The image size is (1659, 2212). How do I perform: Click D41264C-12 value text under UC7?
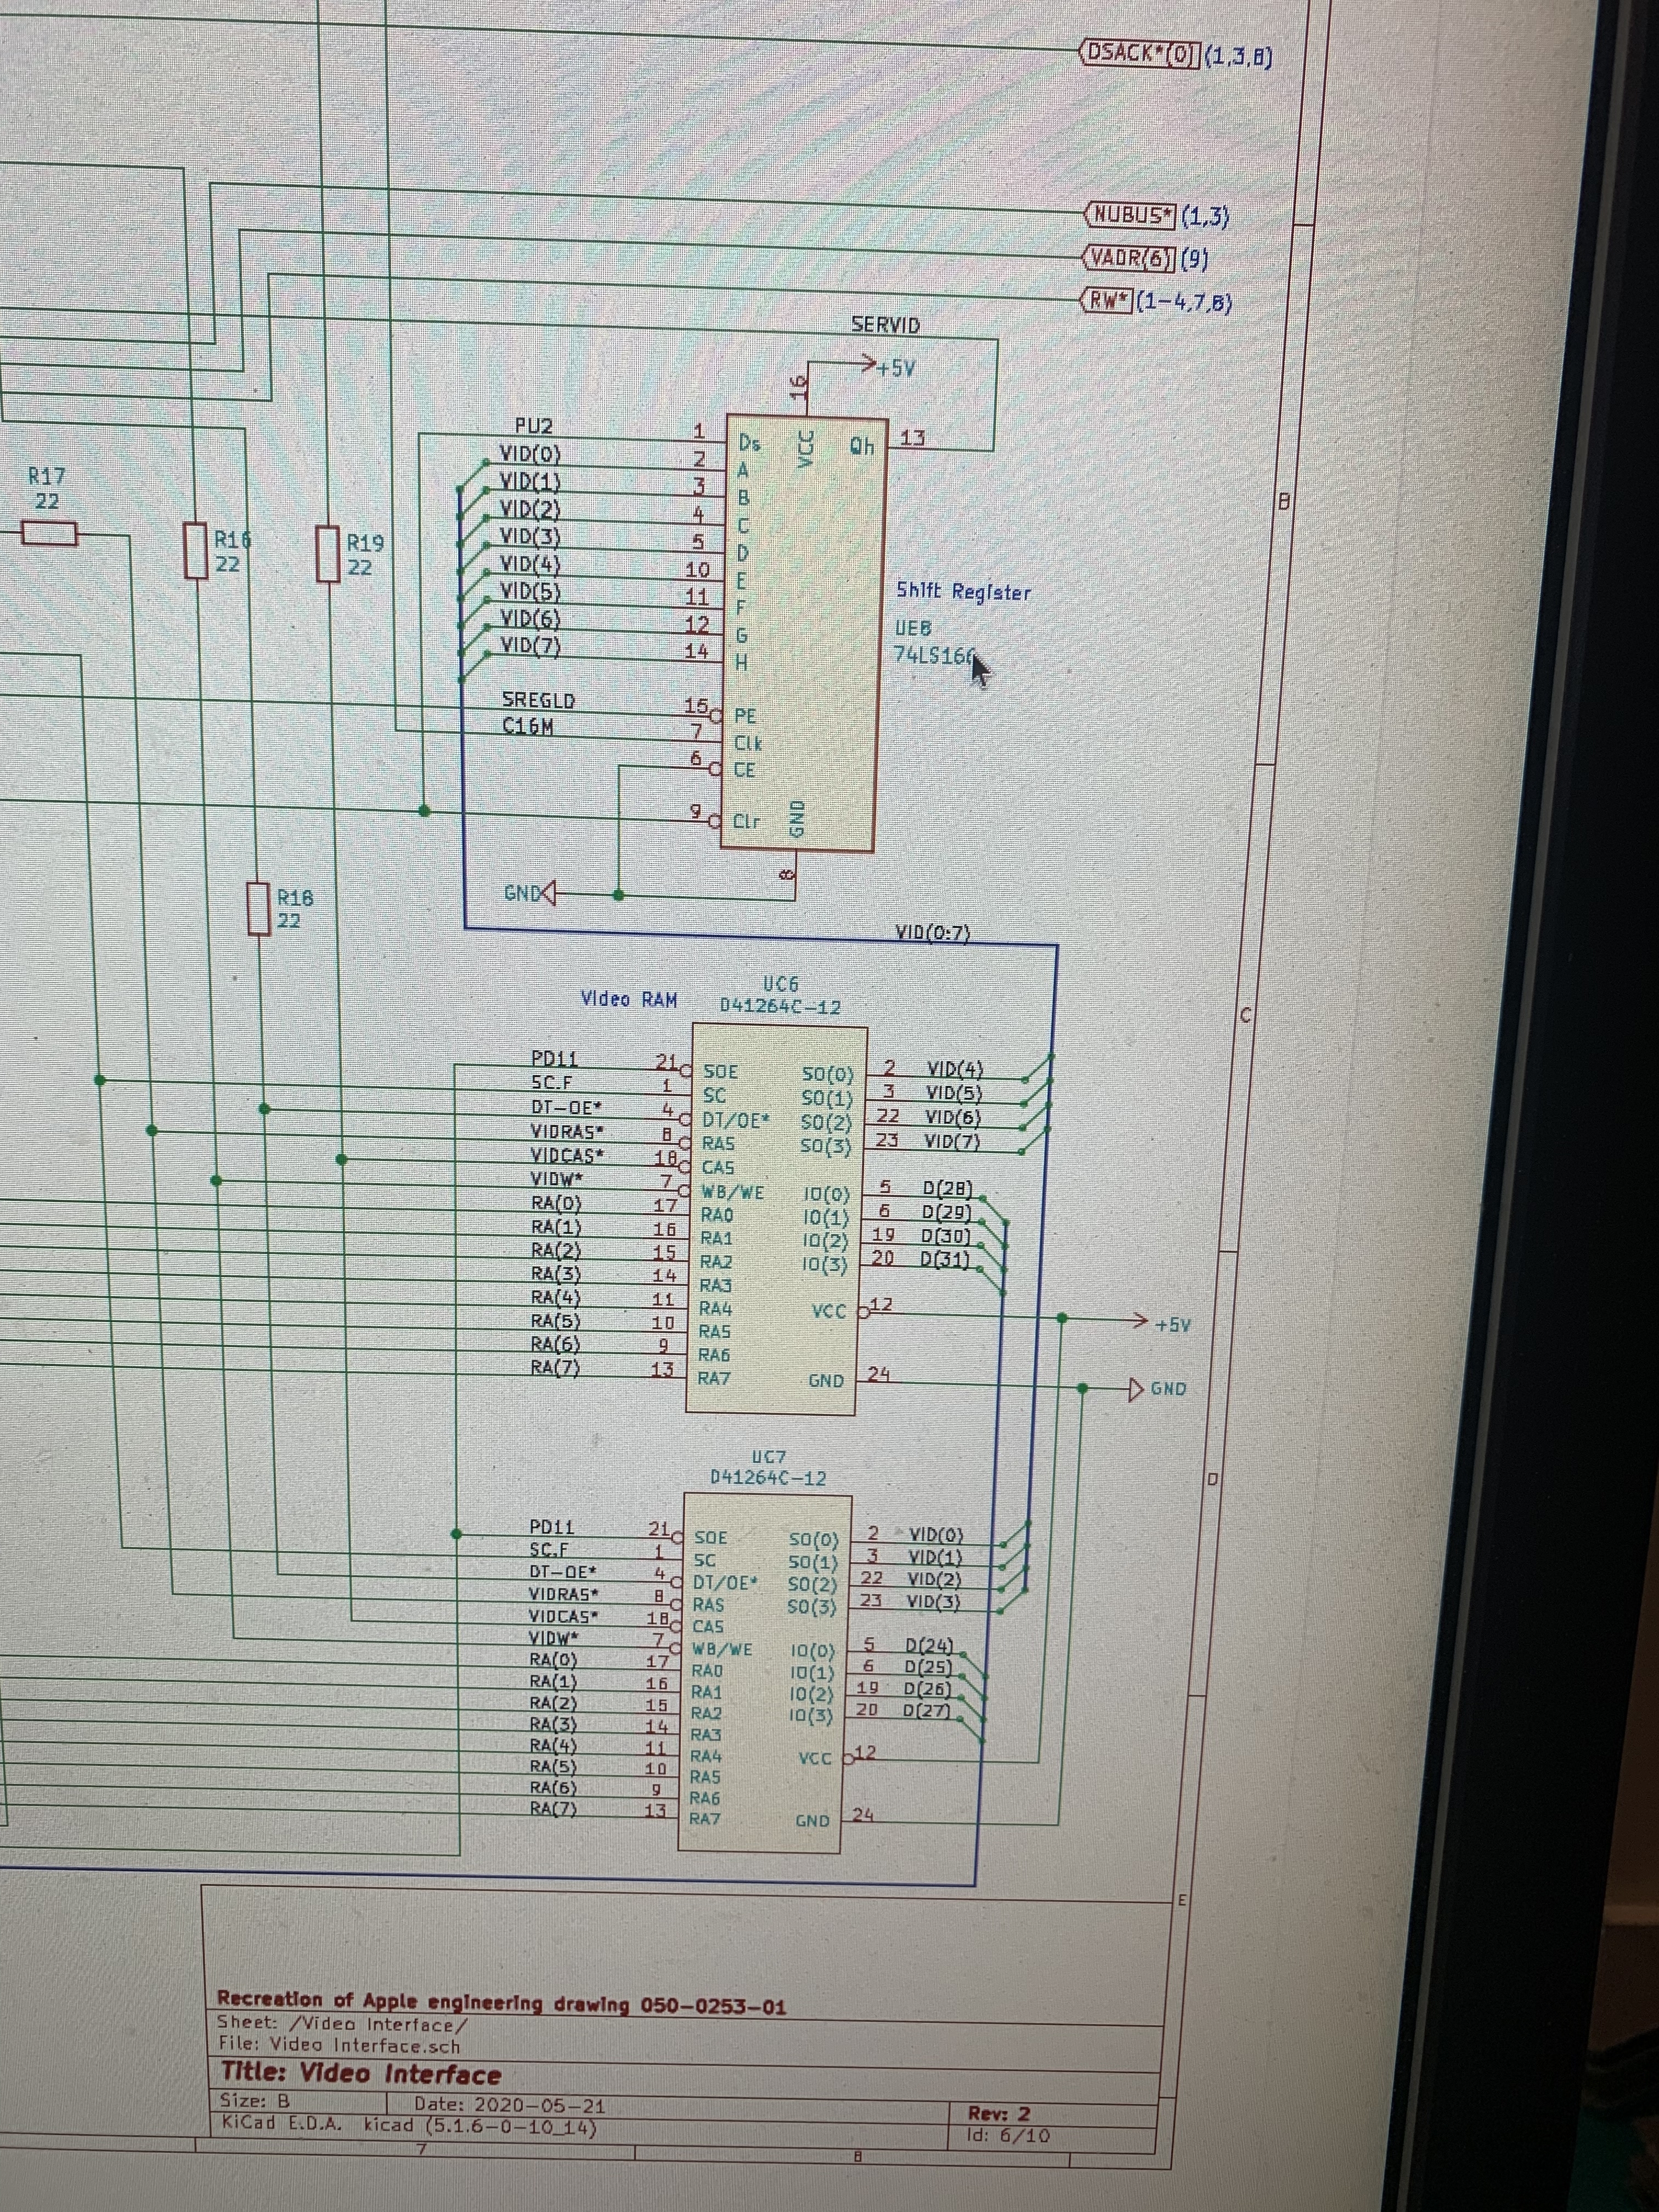coord(768,1478)
